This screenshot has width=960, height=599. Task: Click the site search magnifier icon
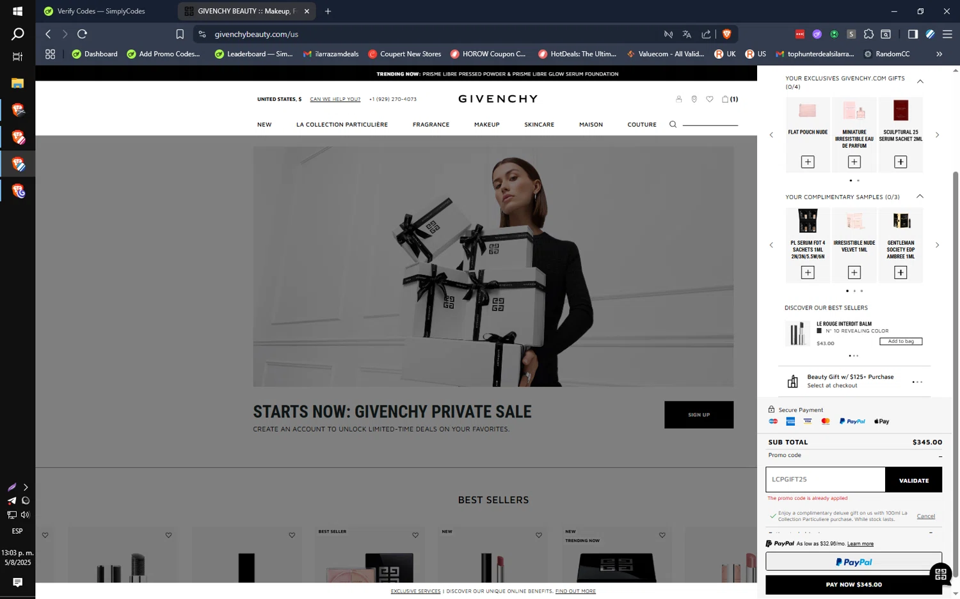pos(673,125)
